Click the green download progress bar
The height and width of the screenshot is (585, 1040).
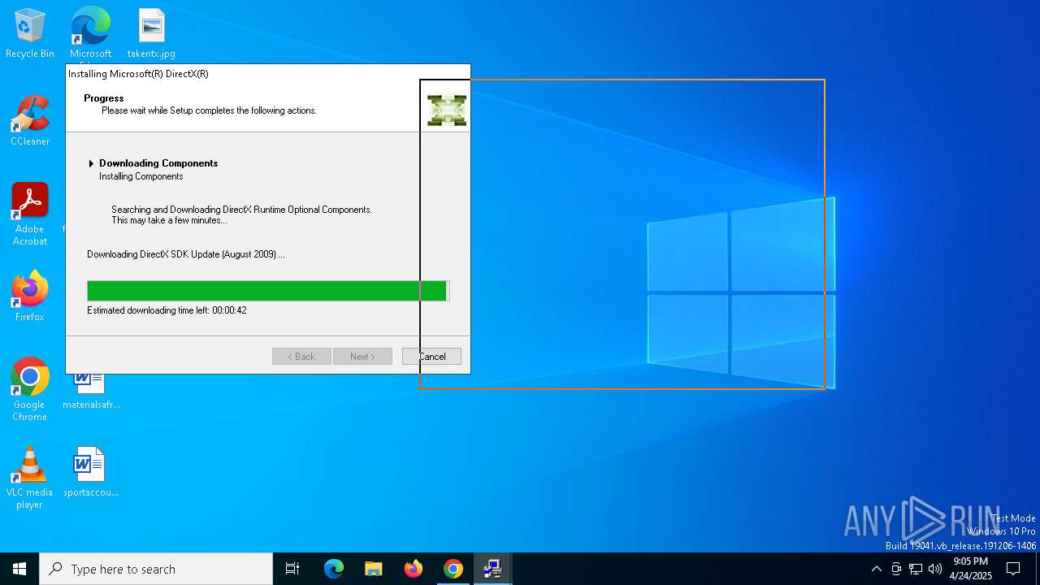pos(268,291)
